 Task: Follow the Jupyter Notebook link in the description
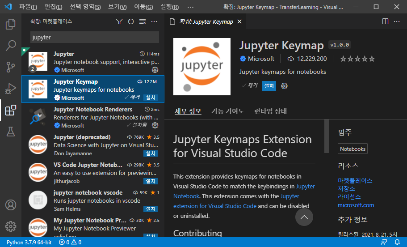(x=305, y=187)
